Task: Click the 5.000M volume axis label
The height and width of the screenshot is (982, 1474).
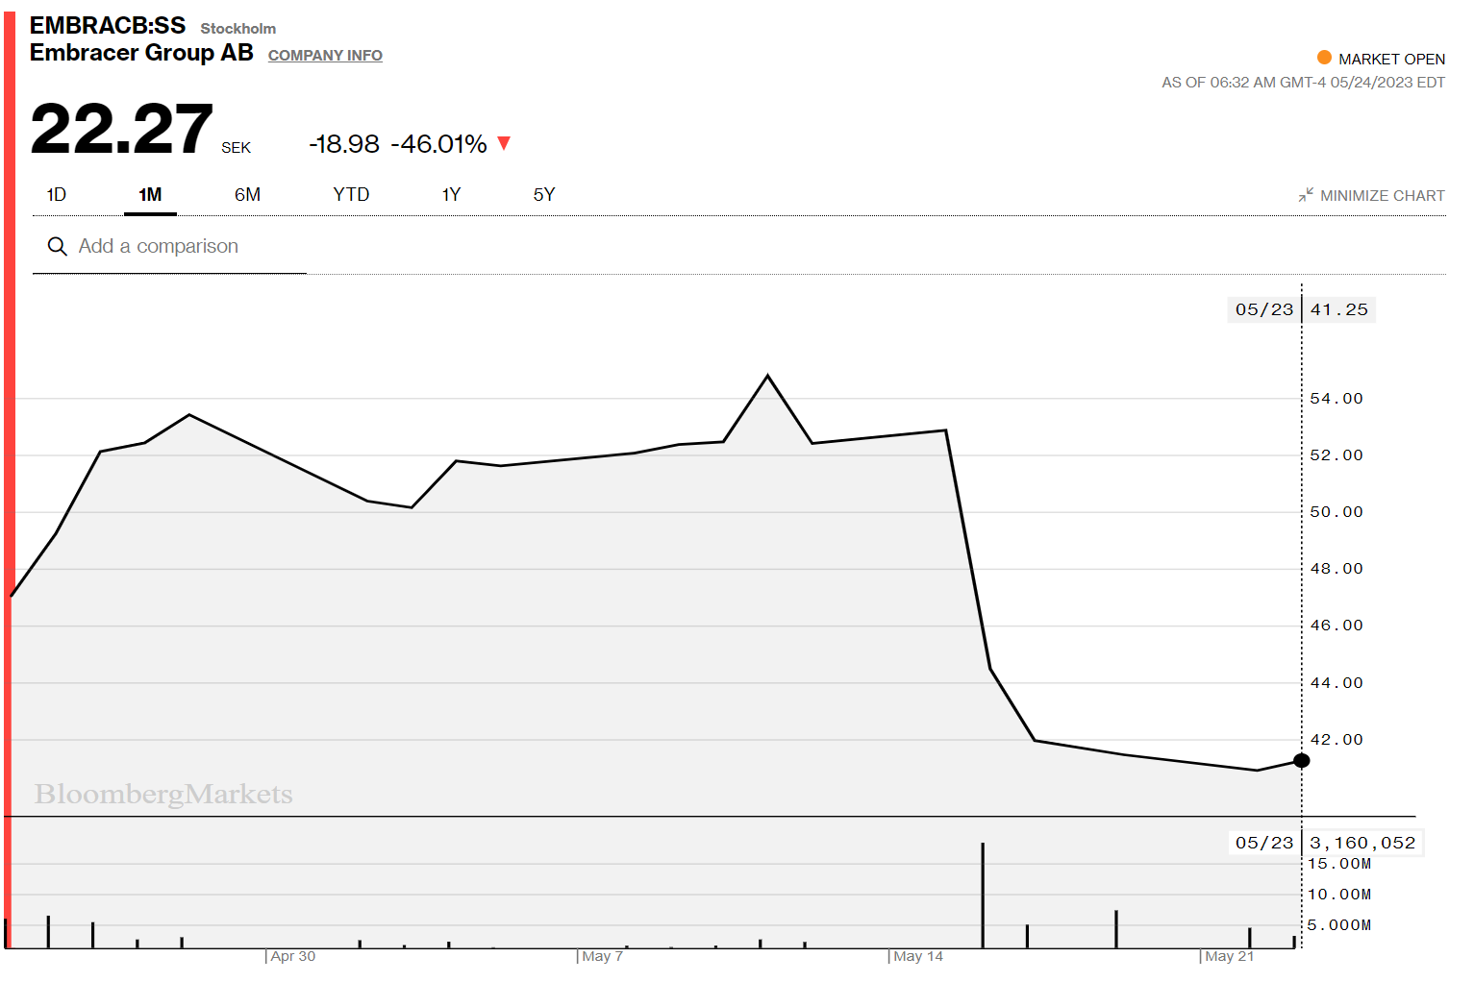Action: click(x=1339, y=925)
